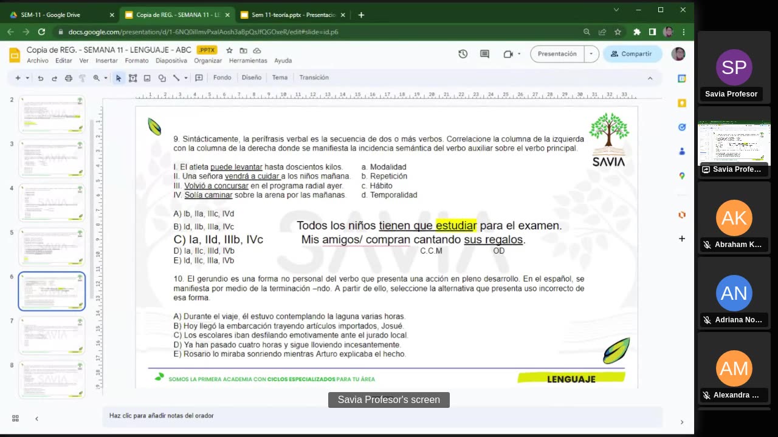
Task: Click the Presentación button
Action: coord(557,54)
